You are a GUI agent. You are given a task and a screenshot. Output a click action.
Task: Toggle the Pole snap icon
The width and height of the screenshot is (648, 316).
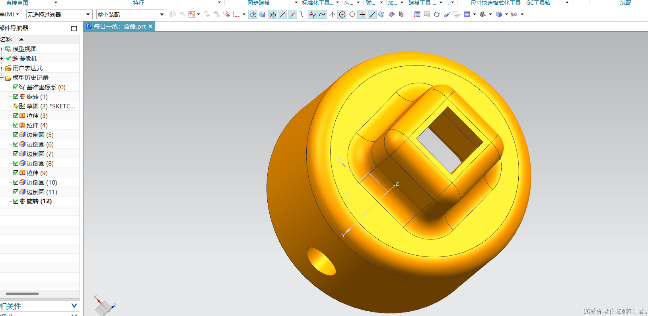point(312,14)
